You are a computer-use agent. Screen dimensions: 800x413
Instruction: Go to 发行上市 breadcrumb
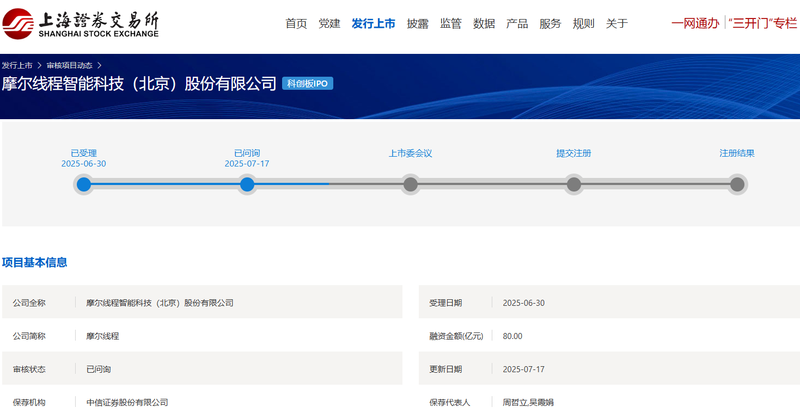[17, 65]
